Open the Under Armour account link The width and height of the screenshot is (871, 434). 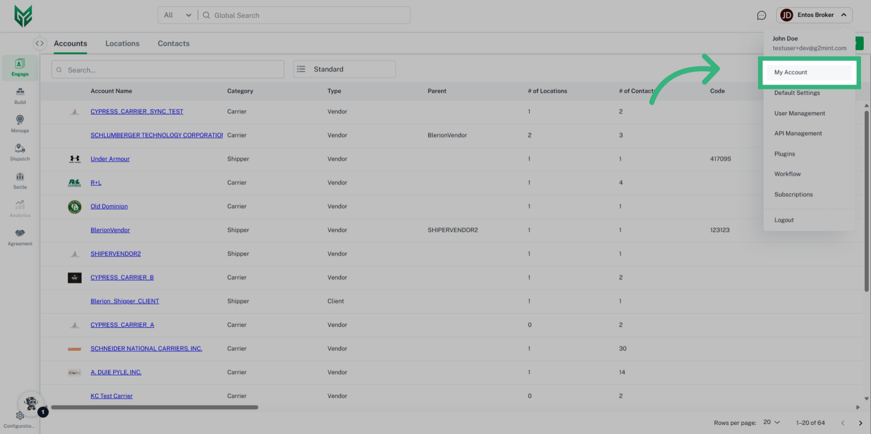tap(110, 159)
